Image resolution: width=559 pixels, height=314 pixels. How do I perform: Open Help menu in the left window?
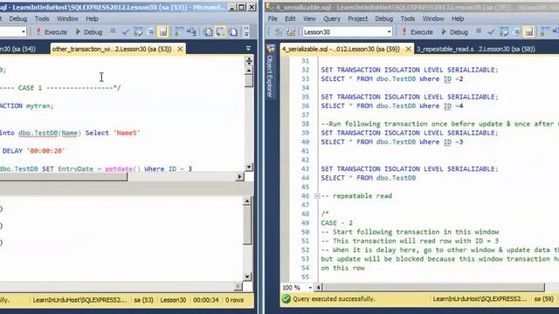92,18
